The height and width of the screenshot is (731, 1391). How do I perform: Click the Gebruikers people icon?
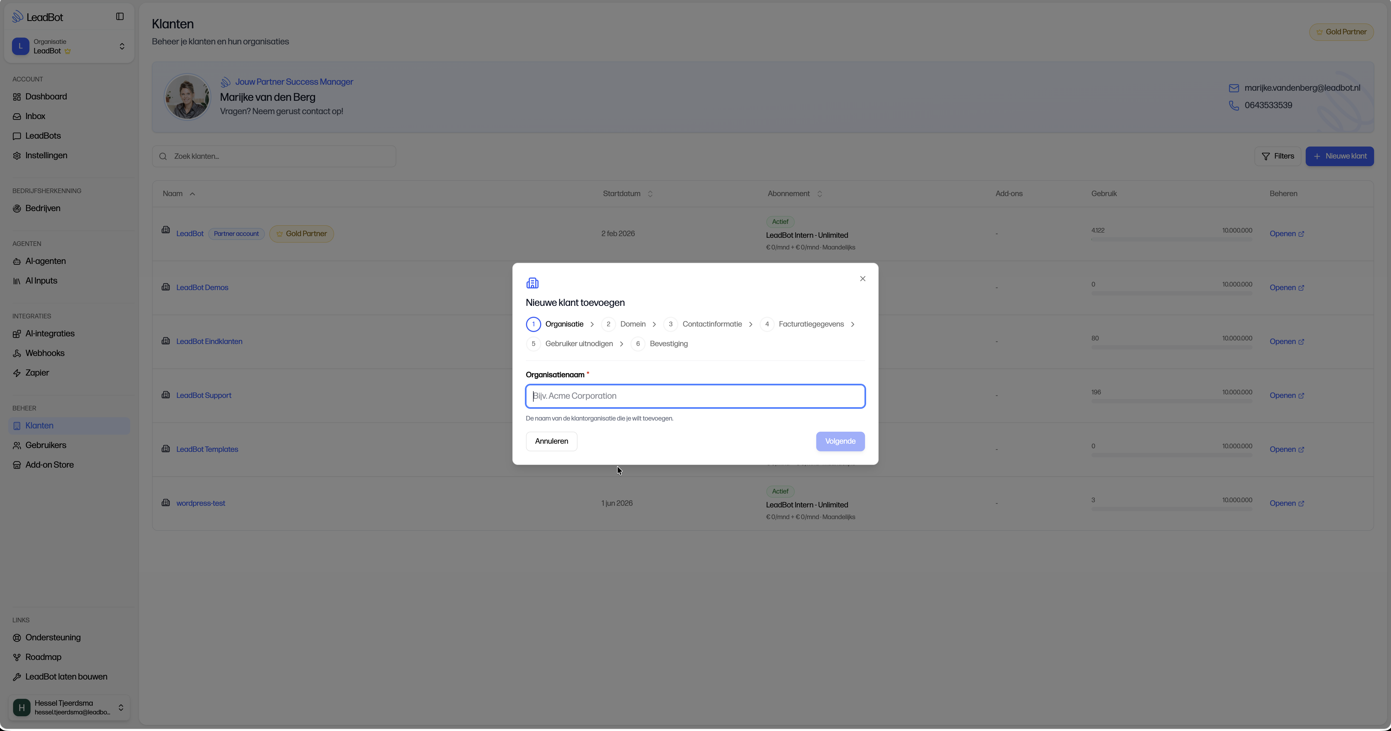[17, 446]
